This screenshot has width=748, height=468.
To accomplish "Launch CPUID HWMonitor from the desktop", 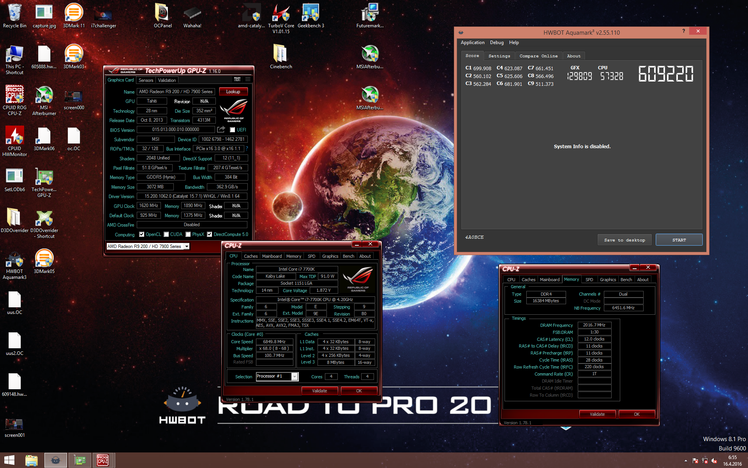I will click(x=14, y=141).
